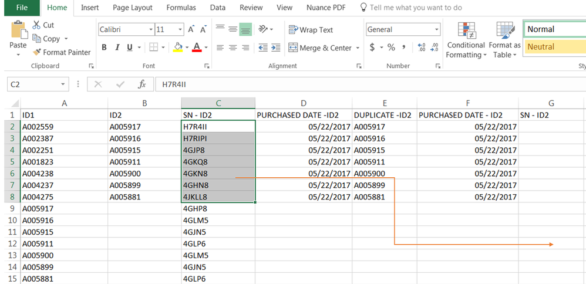
Task: Align text right
Action: pyautogui.click(x=245, y=48)
